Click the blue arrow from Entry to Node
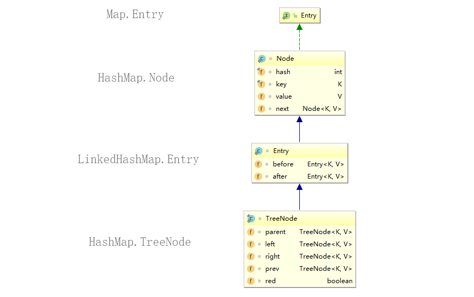The width and height of the screenshot is (474, 297). click(299, 129)
